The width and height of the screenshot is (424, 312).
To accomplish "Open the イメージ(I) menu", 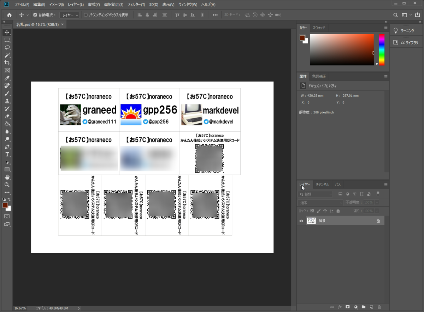I will pyautogui.click(x=56, y=5).
